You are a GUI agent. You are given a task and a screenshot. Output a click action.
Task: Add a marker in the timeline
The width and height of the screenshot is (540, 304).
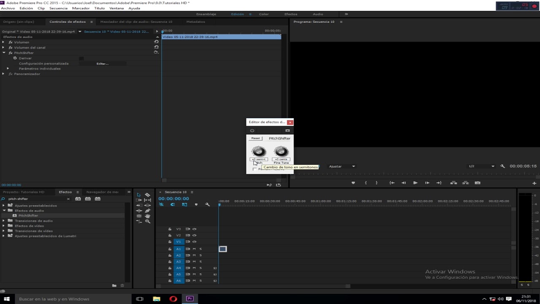pyautogui.click(x=196, y=204)
